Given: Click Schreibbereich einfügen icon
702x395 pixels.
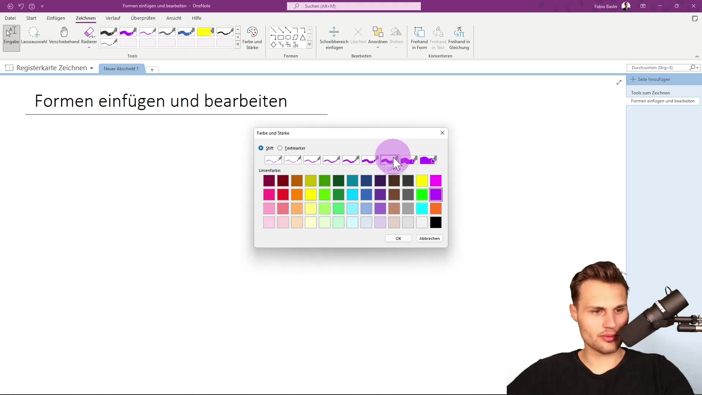Looking at the screenshot, I should 334,32.
